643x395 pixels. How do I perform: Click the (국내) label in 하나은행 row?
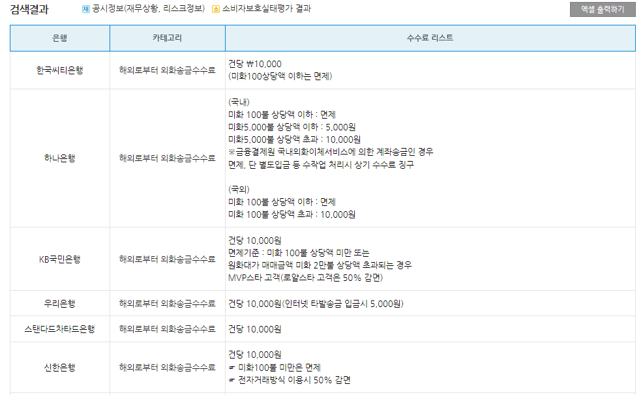(239, 102)
